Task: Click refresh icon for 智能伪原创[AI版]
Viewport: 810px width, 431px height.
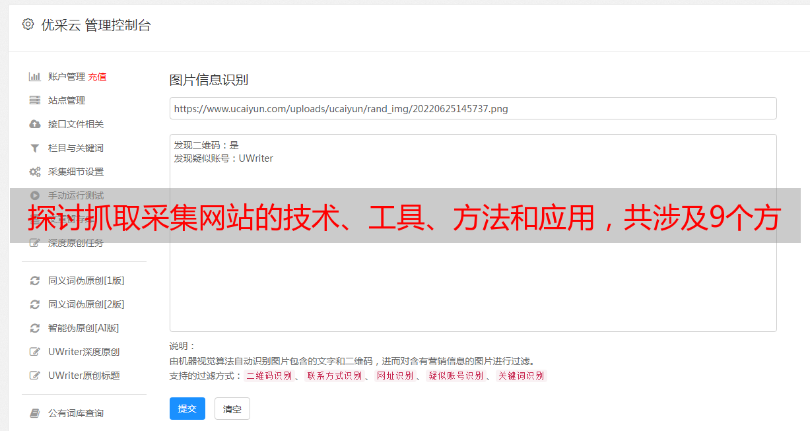Action: click(35, 328)
